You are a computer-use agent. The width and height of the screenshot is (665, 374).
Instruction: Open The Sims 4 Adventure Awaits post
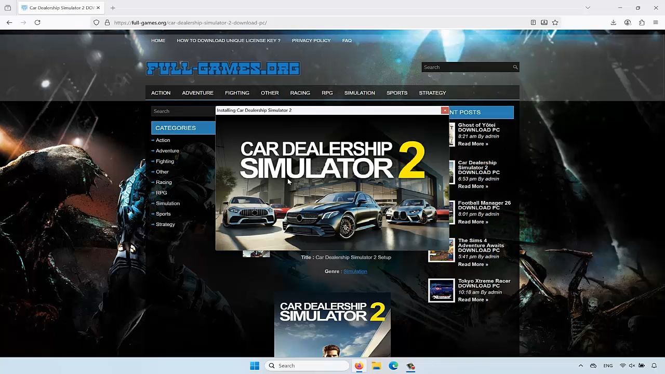tap(481, 245)
